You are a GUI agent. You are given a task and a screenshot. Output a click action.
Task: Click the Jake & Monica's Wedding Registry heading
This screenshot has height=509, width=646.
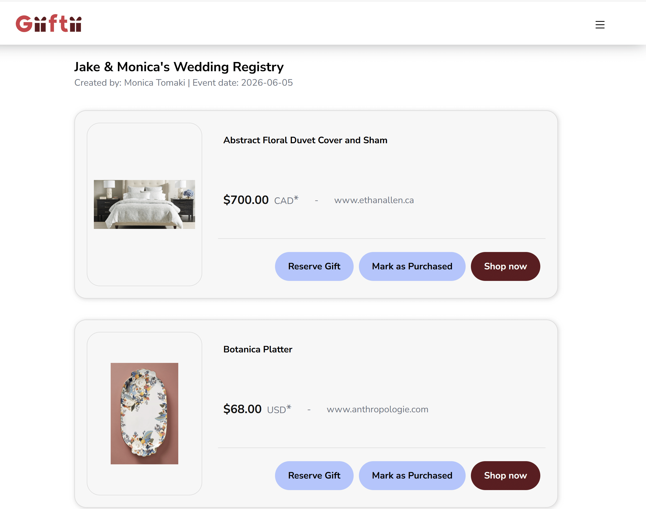[179, 67]
